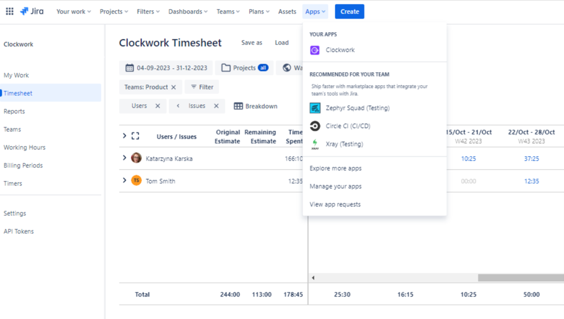Open the Your work dropdown

[74, 11]
